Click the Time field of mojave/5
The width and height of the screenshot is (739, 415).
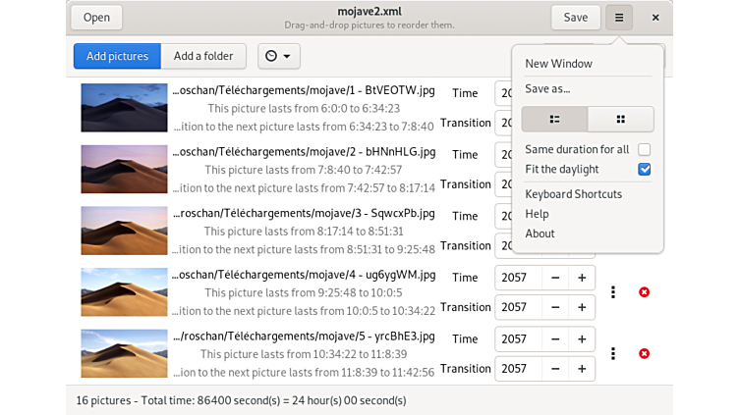516,339
